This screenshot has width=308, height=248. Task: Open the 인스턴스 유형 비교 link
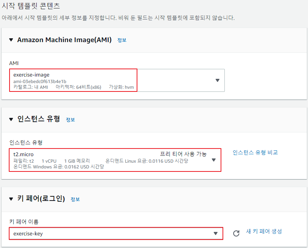point(255,152)
